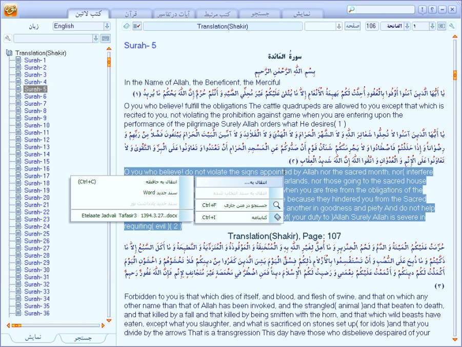Image resolution: width=462 pixels, height=347 pixels.
Task: Click the tree vertical scrollbar thumb
Action: click(x=109, y=62)
